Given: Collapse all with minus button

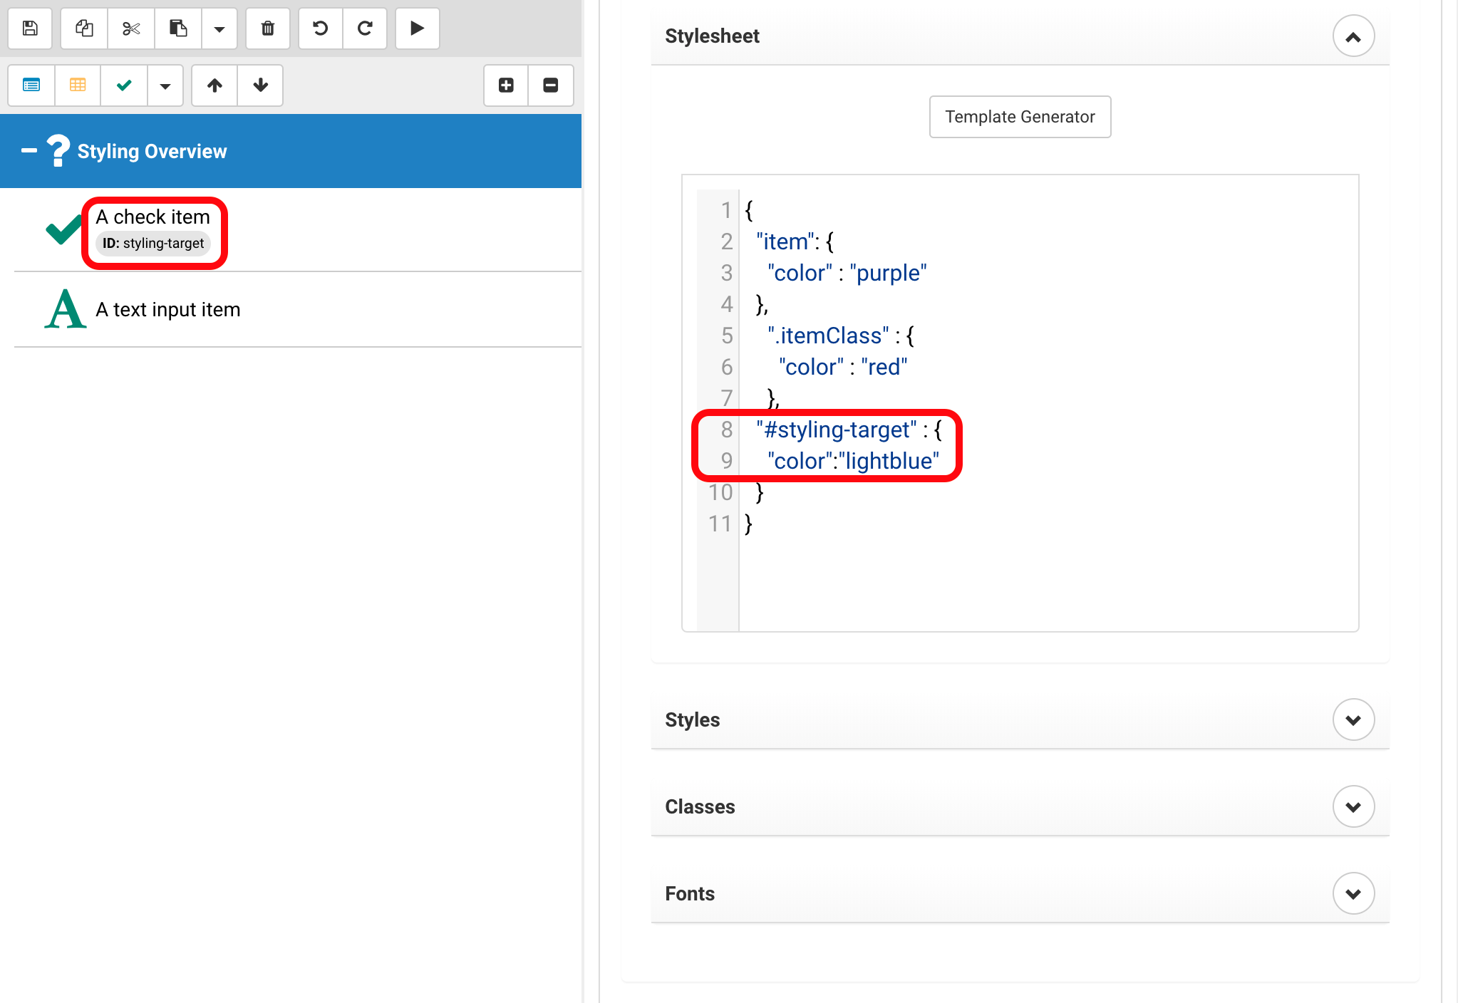Looking at the screenshot, I should tap(550, 85).
